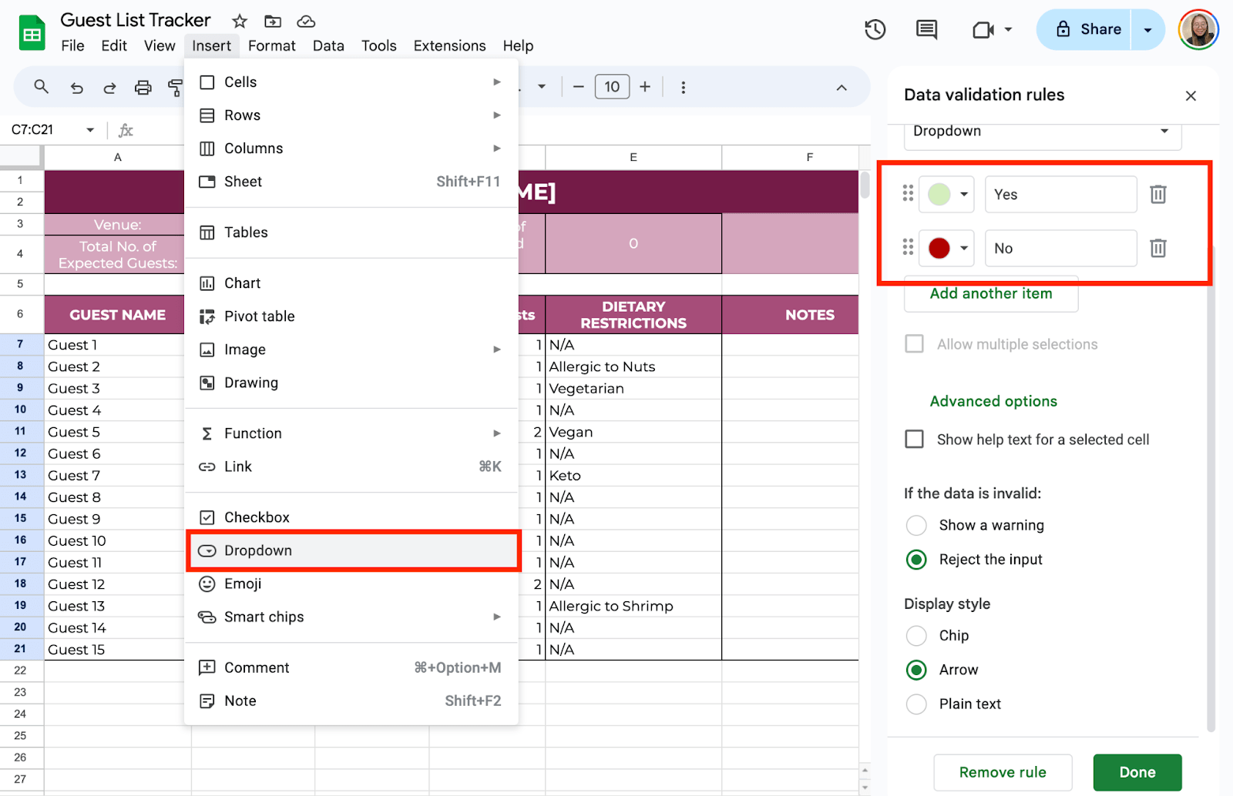1233x796 pixels.
Task: Click the search magnifier in toolbar
Action: (x=42, y=87)
